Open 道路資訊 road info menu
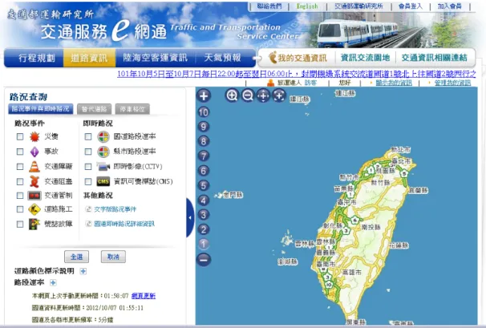Screen dimensions: 486x328 (x=89, y=58)
